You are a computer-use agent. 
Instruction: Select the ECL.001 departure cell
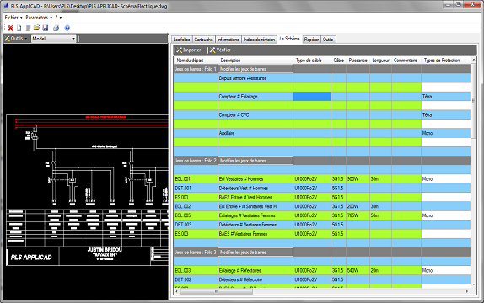(196, 178)
